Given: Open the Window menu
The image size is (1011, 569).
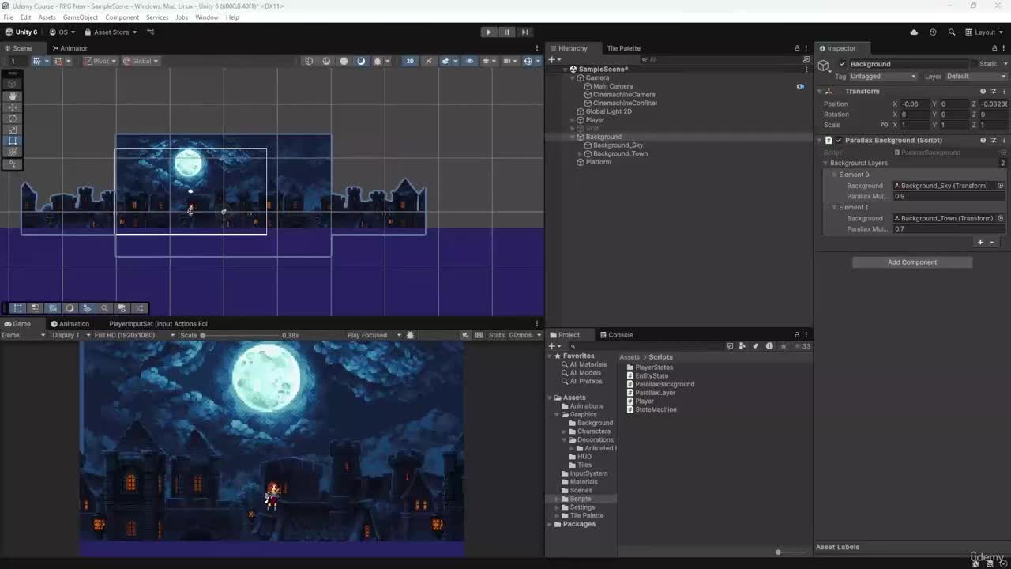Looking at the screenshot, I should 206,17.
